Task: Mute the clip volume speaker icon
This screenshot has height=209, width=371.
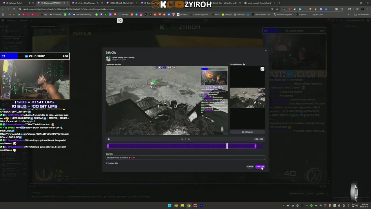Action: (109, 139)
